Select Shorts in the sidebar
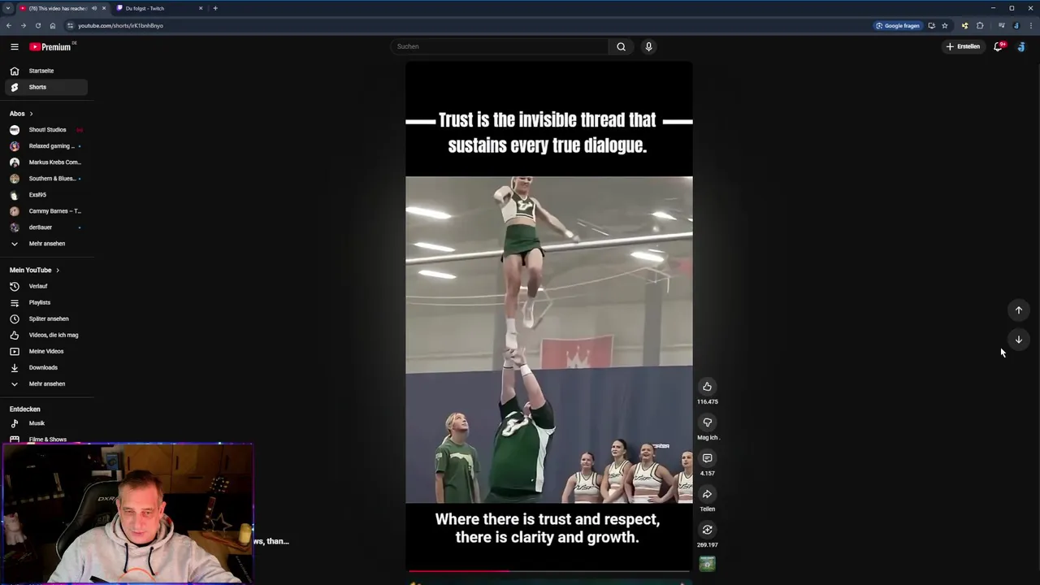The height and width of the screenshot is (585, 1040). [45, 87]
